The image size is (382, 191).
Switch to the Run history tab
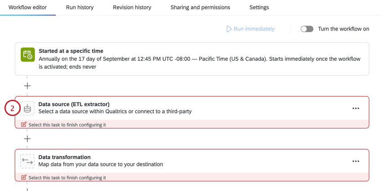(x=80, y=8)
